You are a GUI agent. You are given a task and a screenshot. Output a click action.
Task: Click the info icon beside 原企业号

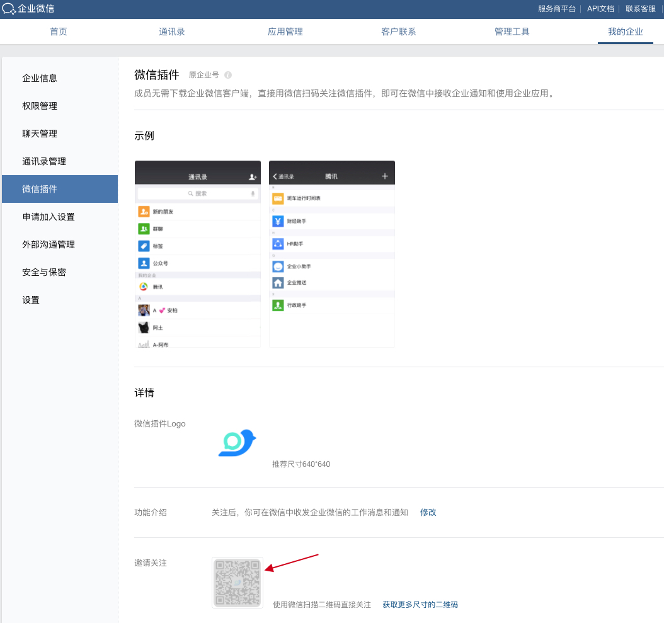pyautogui.click(x=228, y=75)
